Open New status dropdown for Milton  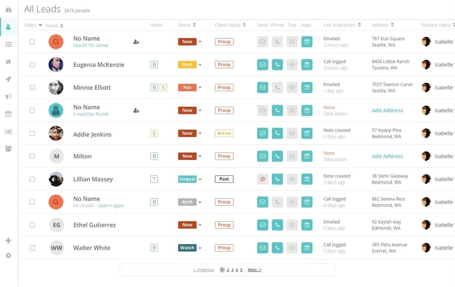coord(200,156)
